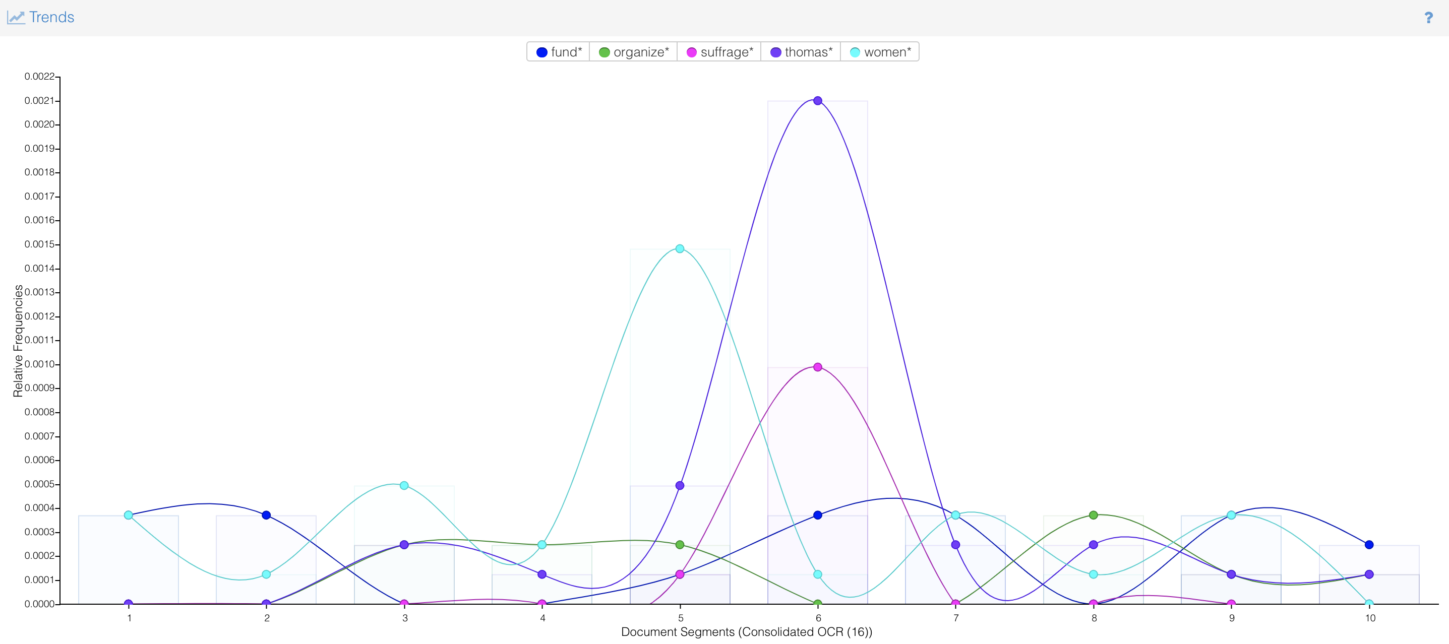Click women* data point at segment 8
This screenshot has width=1449, height=644.
pos(1094,574)
